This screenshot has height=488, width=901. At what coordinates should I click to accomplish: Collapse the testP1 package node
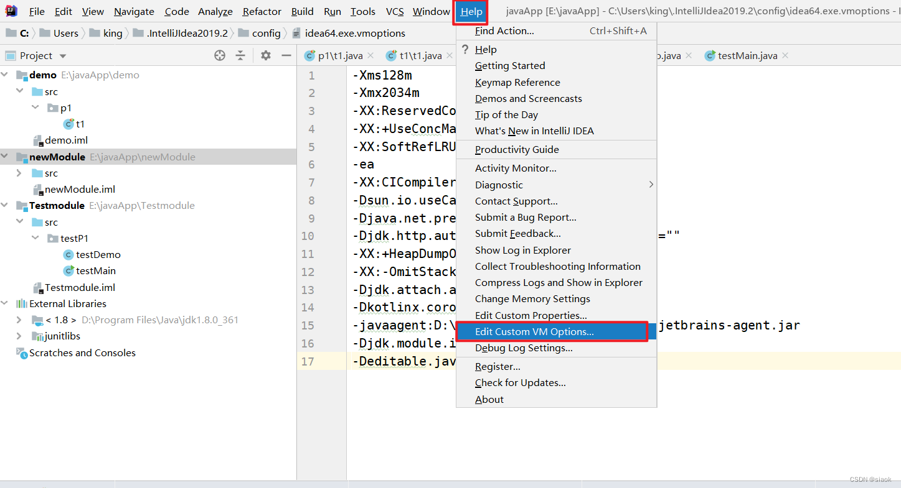click(35, 238)
